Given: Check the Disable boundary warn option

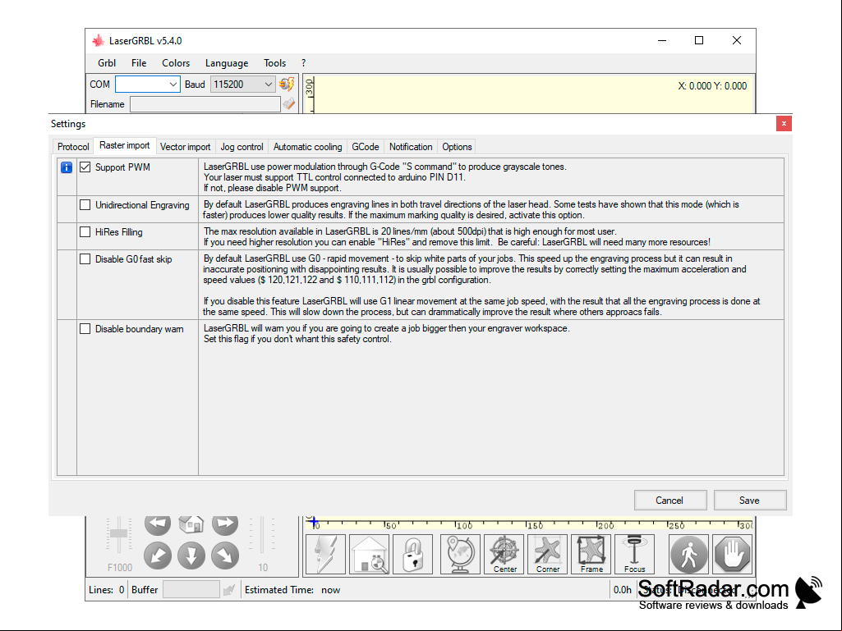Looking at the screenshot, I should [x=85, y=329].
